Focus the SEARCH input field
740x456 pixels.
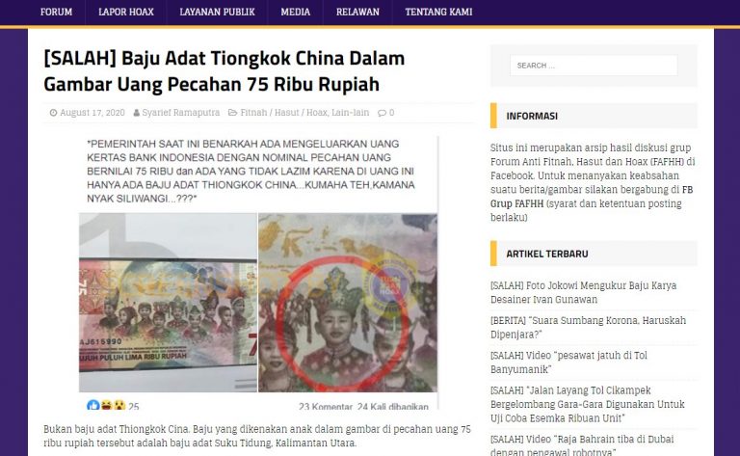tap(594, 66)
